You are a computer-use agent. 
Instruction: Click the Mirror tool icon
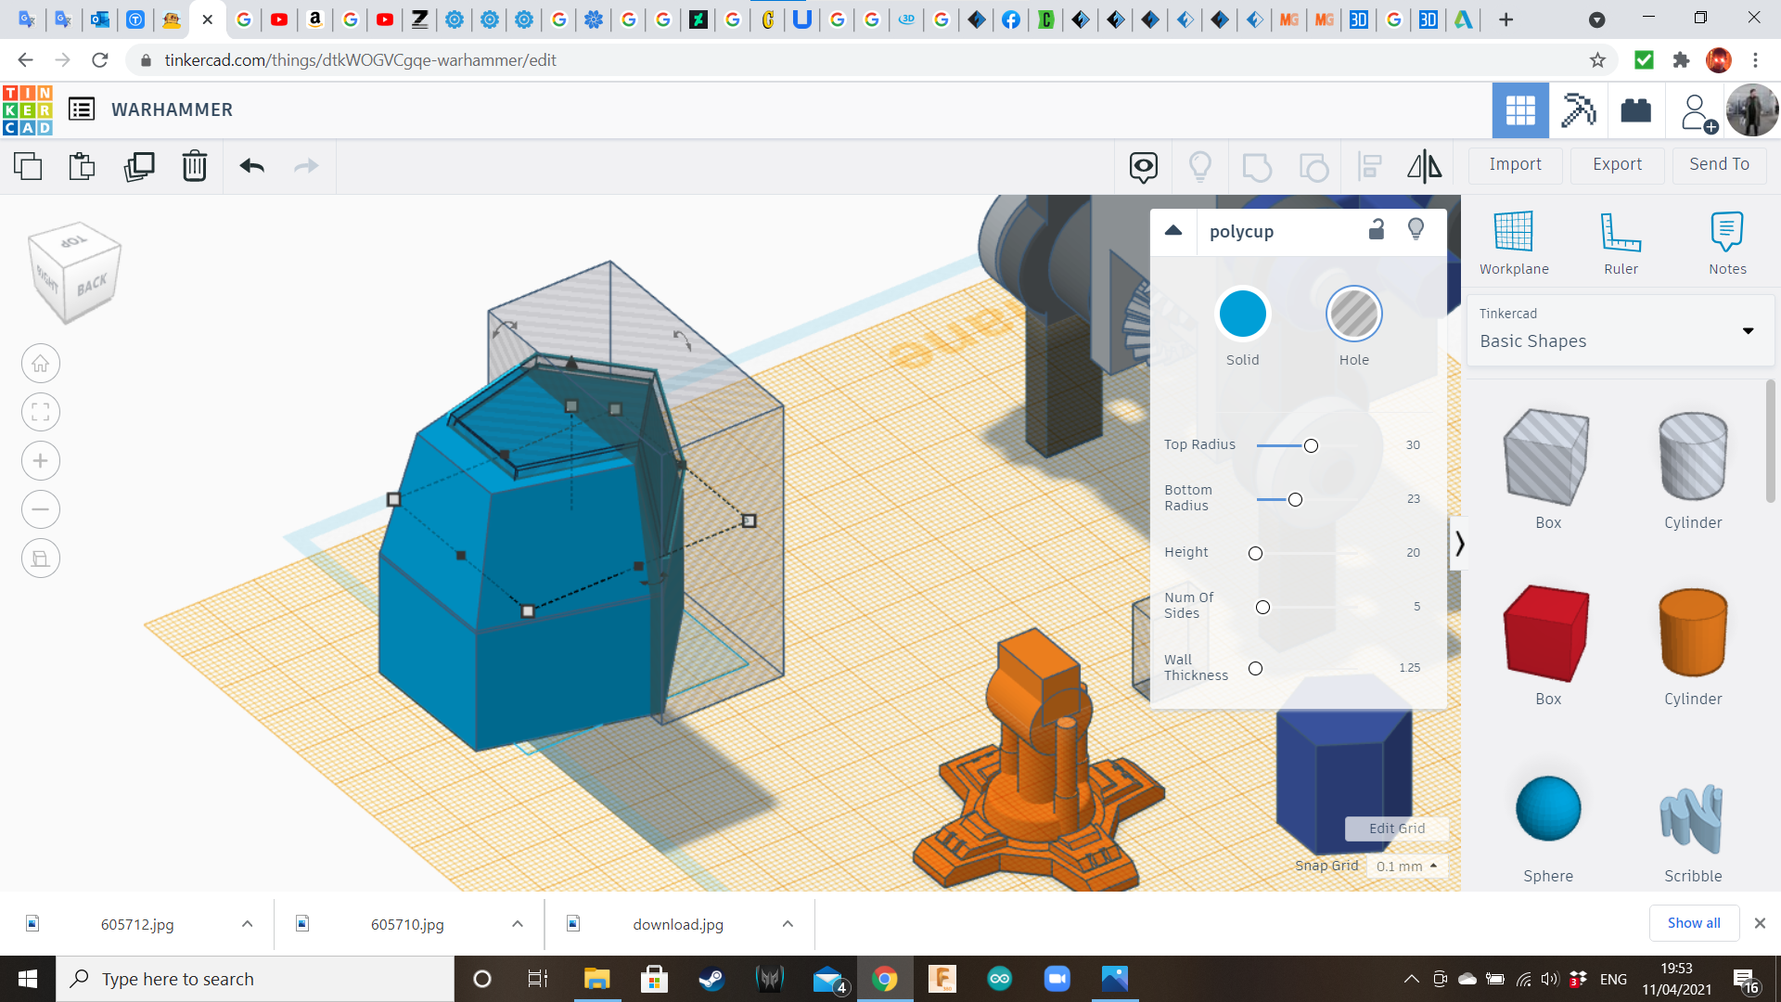[1424, 166]
